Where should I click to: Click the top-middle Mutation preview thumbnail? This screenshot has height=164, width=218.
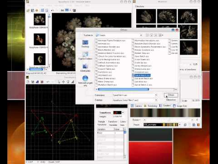point(167,16)
